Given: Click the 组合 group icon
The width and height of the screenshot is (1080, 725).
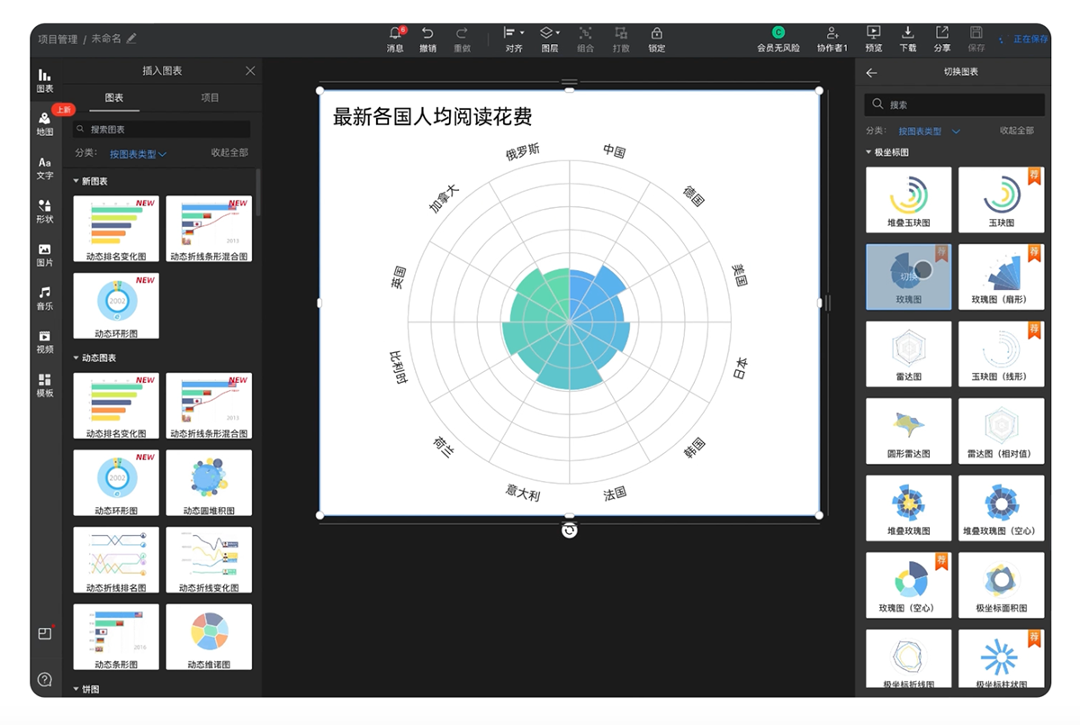Looking at the screenshot, I should pos(585,39).
